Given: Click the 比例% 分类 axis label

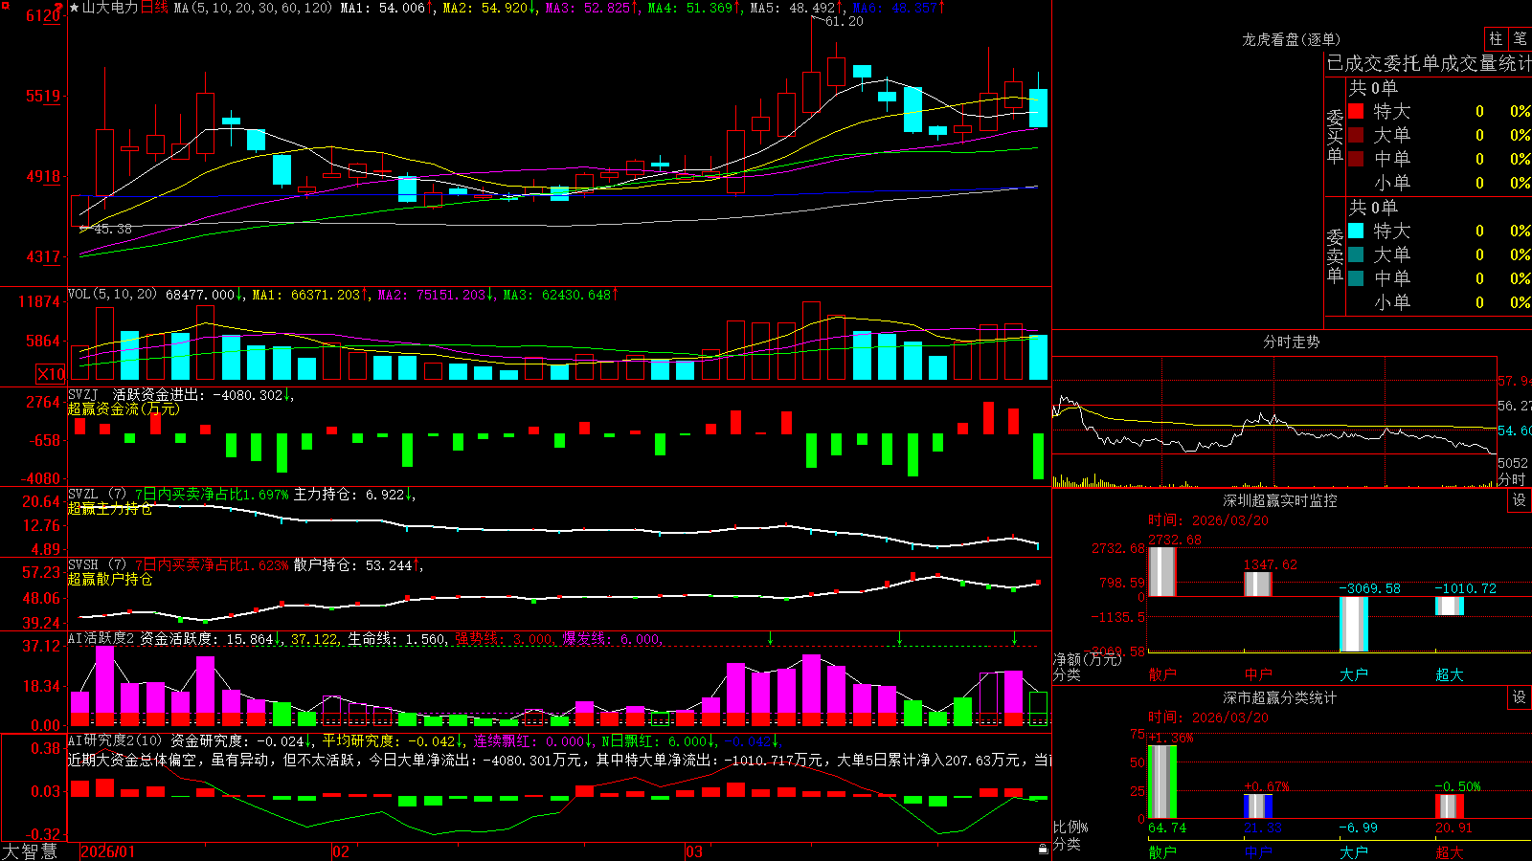Looking at the screenshot, I should [1070, 835].
